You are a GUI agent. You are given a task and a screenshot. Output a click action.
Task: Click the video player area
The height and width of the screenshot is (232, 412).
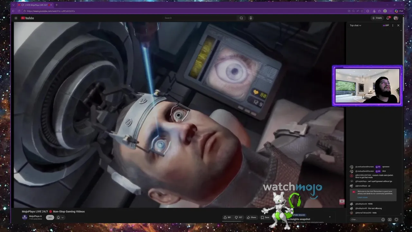(179, 115)
